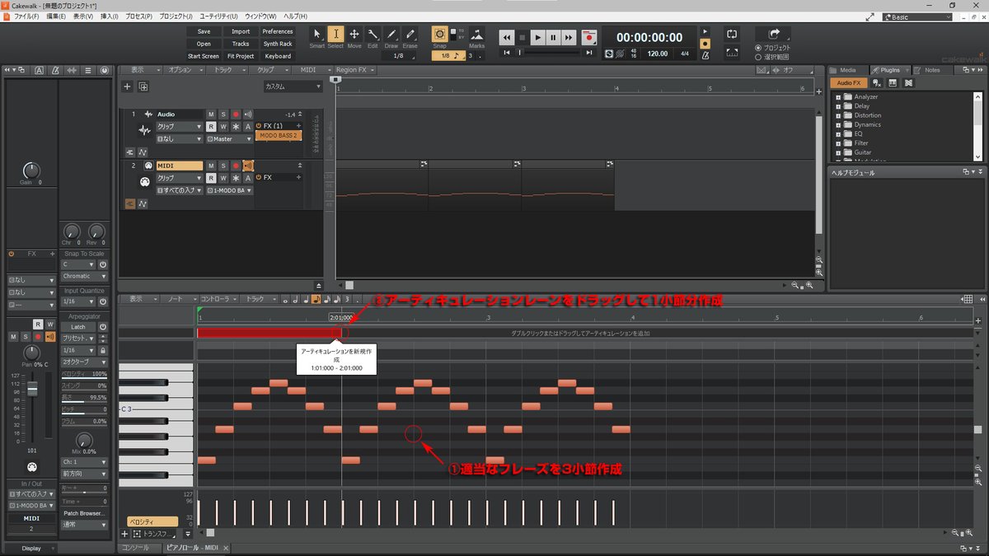Click the tempo field 120.00

658,54
